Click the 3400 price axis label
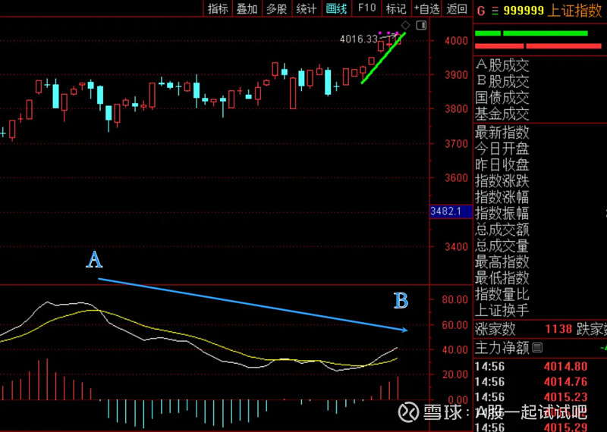This screenshot has width=607, height=432. click(457, 247)
